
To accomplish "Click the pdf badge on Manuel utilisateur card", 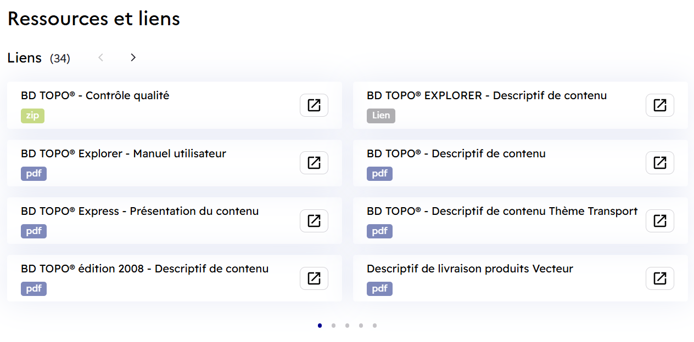I will click(x=33, y=173).
